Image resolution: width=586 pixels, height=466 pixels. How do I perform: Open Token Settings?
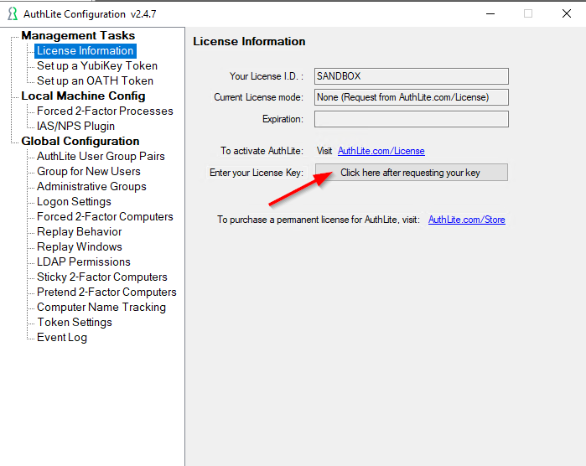tap(75, 322)
